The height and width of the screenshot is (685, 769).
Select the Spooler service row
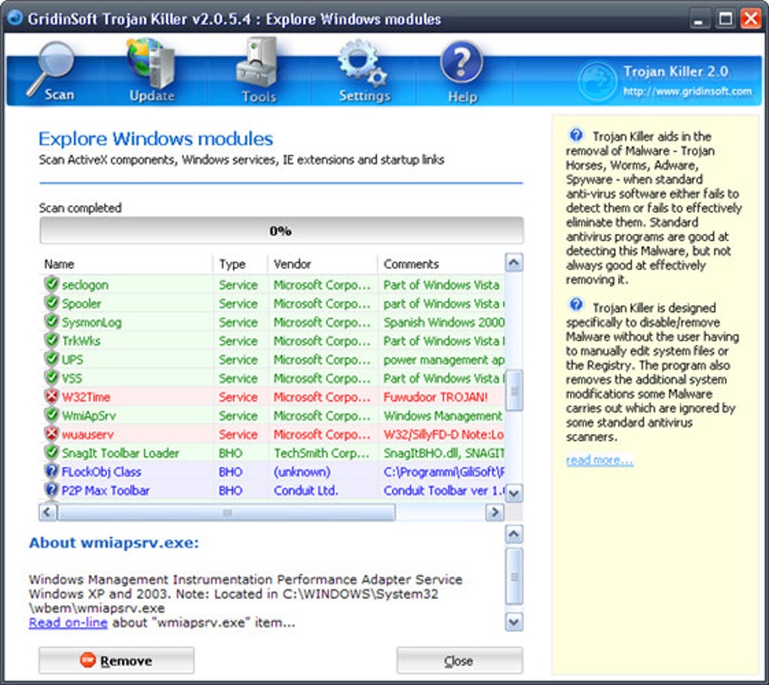(x=271, y=304)
